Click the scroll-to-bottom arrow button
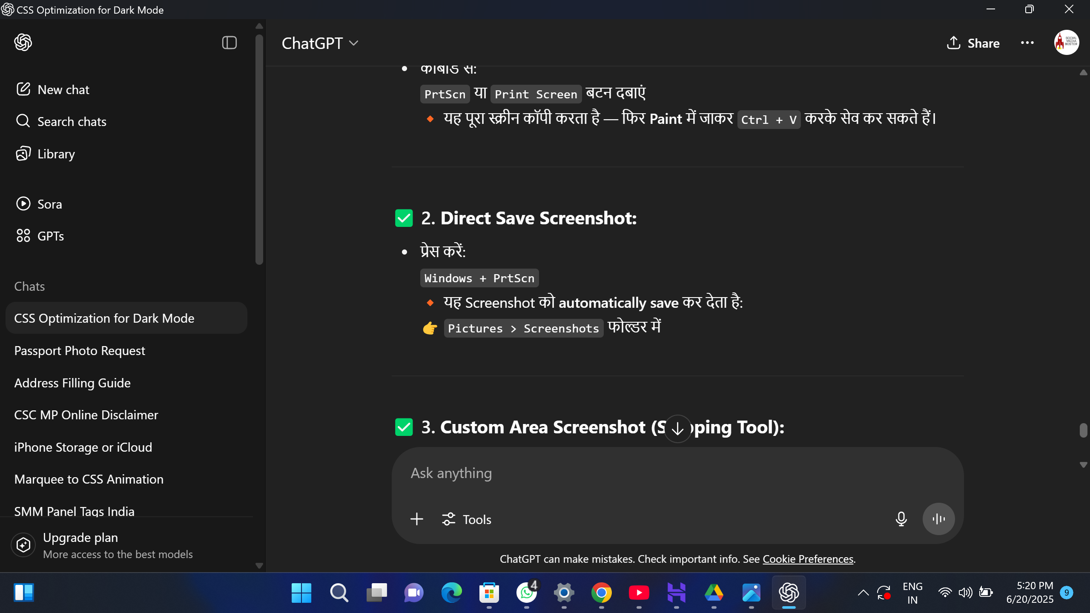The width and height of the screenshot is (1090, 613). [x=677, y=429]
